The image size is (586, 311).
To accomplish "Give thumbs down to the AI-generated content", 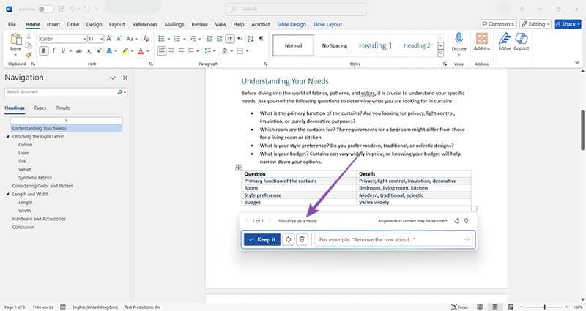I will click(x=466, y=220).
